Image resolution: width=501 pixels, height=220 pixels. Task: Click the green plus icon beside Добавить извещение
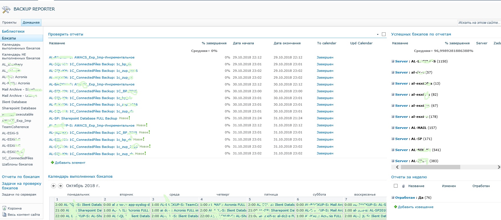(x=396, y=207)
